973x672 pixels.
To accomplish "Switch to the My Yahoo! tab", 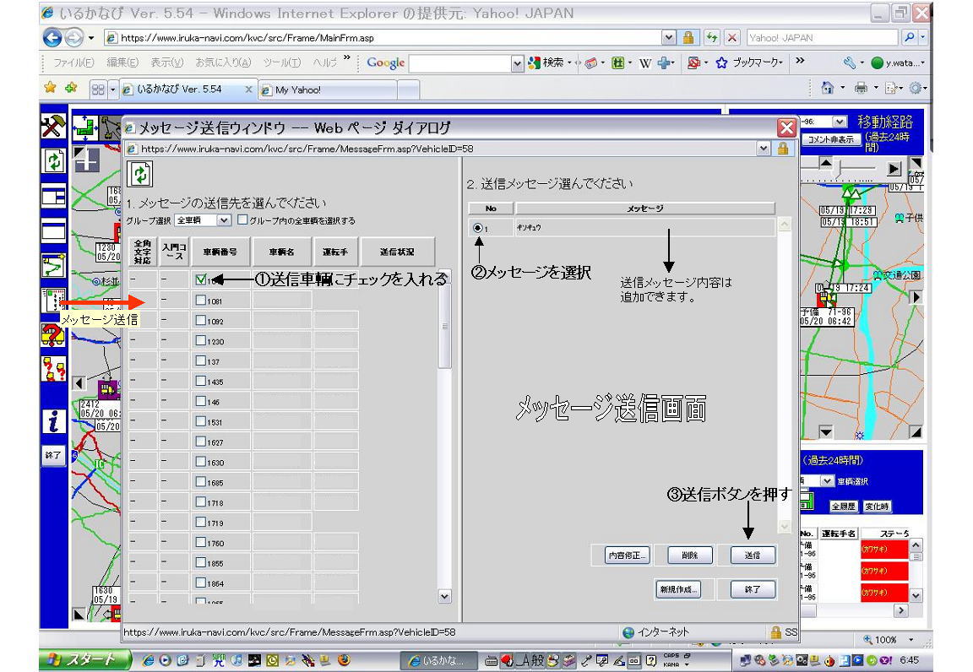I will (338, 89).
